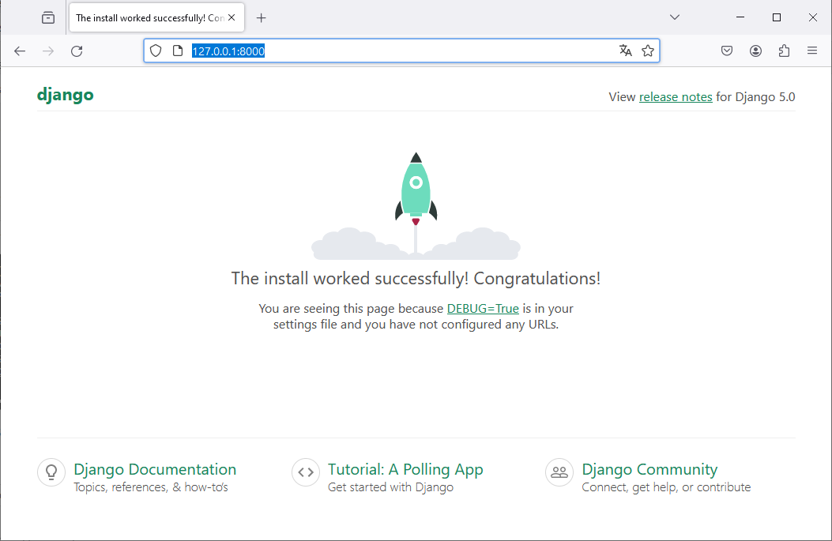
Task: Close the install worked successfully tab
Action: 232,17
